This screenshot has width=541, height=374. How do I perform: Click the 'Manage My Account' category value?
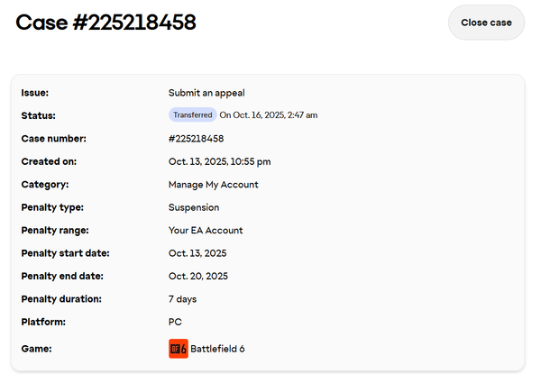[x=213, y=185]
